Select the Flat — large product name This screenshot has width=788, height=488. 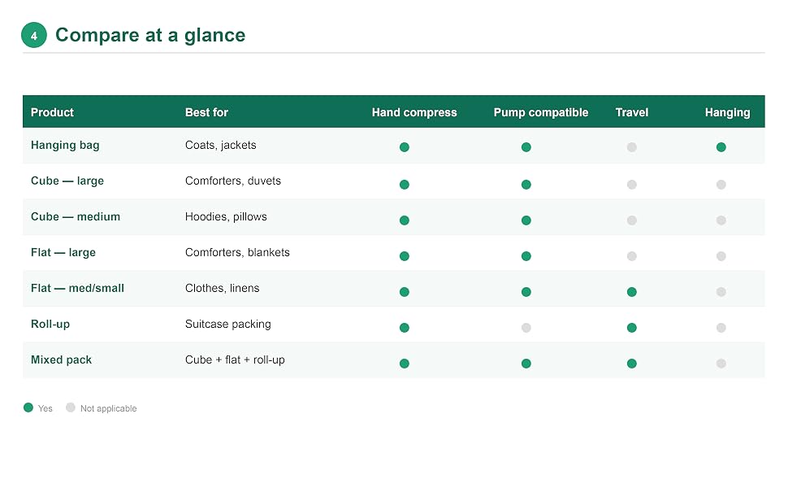(x=63, y=253)
